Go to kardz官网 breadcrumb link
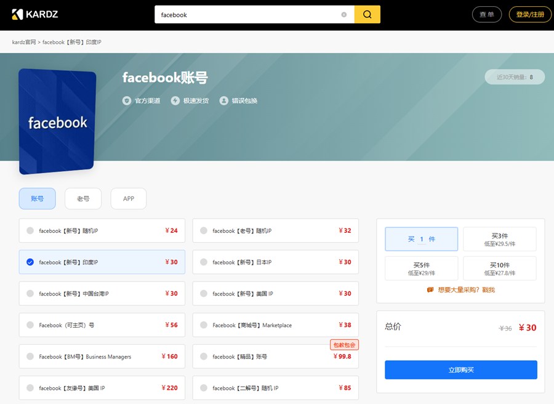 24,42
